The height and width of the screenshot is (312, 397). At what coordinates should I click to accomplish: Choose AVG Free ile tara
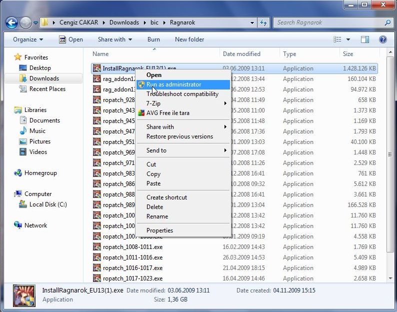click(x=183, y=113)
